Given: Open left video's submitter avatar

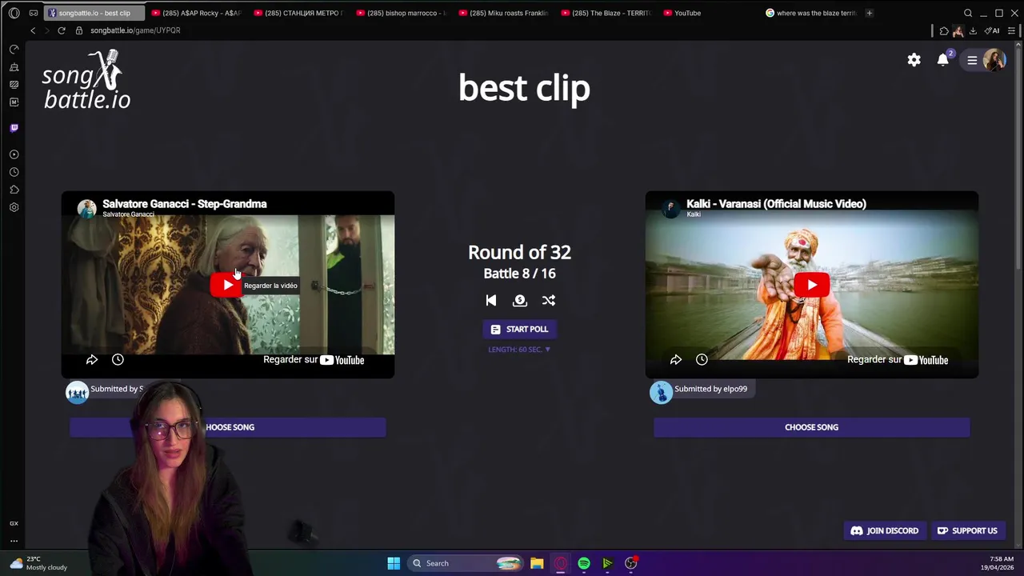Looking at the screenshot, I should tap(77, 392).
